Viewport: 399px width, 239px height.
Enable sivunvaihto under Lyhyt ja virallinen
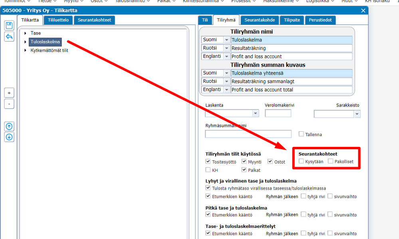(x=330, y=196)
